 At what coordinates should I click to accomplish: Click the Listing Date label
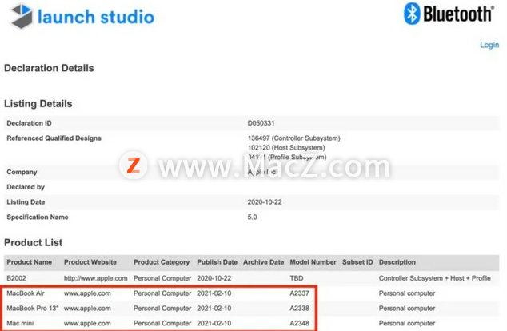tap(26, 202)
